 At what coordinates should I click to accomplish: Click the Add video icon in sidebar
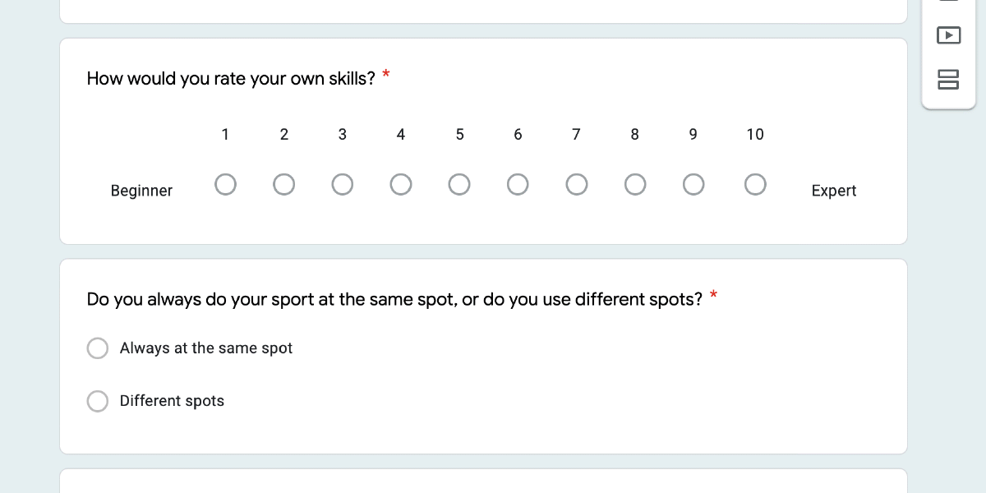(948, 35)
